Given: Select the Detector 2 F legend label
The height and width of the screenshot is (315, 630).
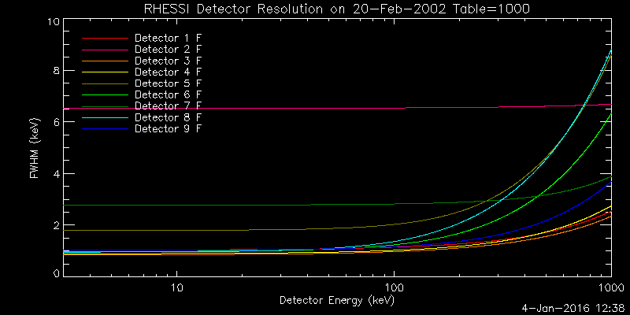Looking at the screenshot, I should 168,49.
